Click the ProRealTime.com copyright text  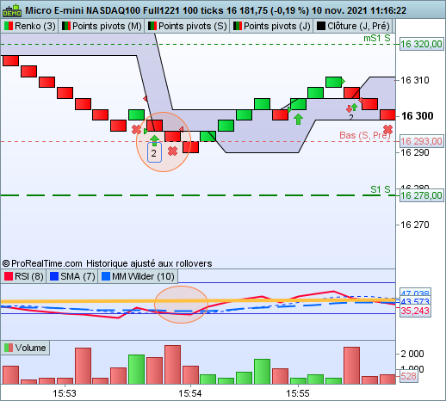click(x=42, y=263)
